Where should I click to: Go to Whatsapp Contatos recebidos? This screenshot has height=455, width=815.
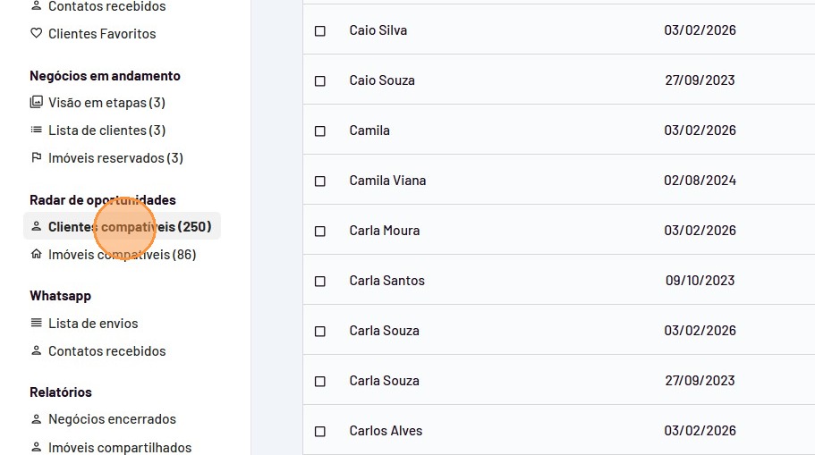106,351
